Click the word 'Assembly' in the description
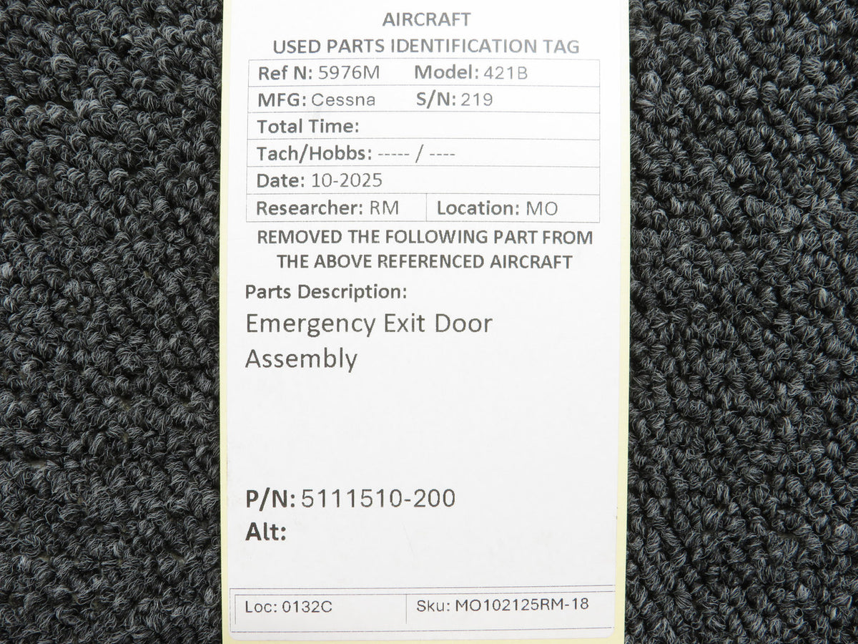Screen dimensions: 858x644 pos(301,358)
